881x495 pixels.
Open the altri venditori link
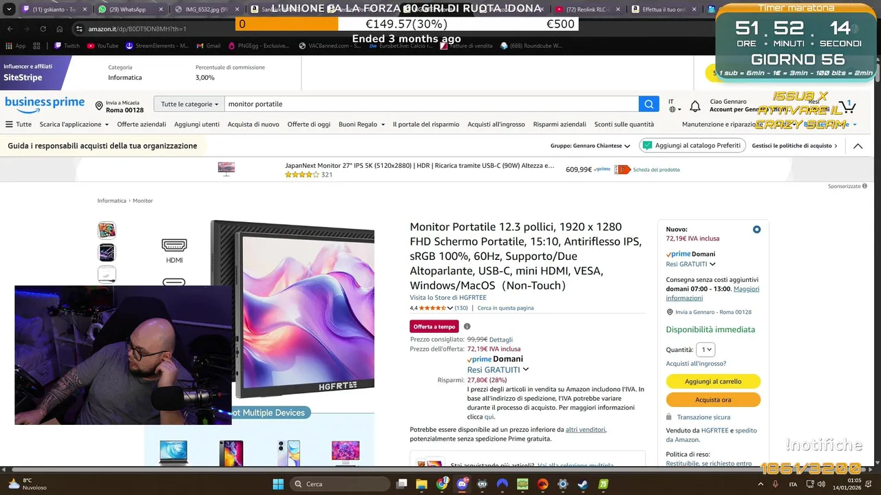click(585, 430)
